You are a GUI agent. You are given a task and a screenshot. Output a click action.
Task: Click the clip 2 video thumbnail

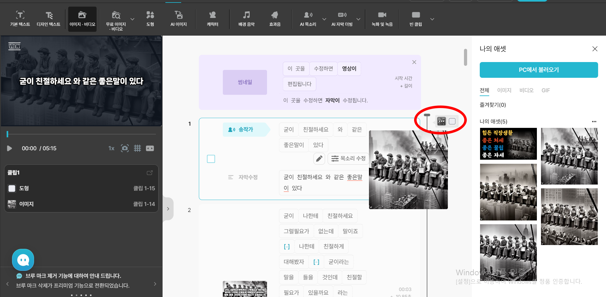(x=245, y=289)
